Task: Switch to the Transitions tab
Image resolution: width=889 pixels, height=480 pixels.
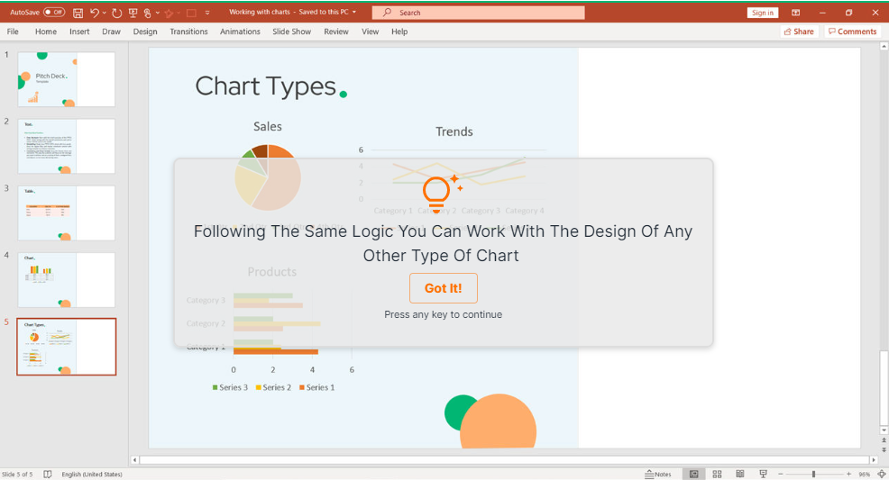Action: (188, 32)
